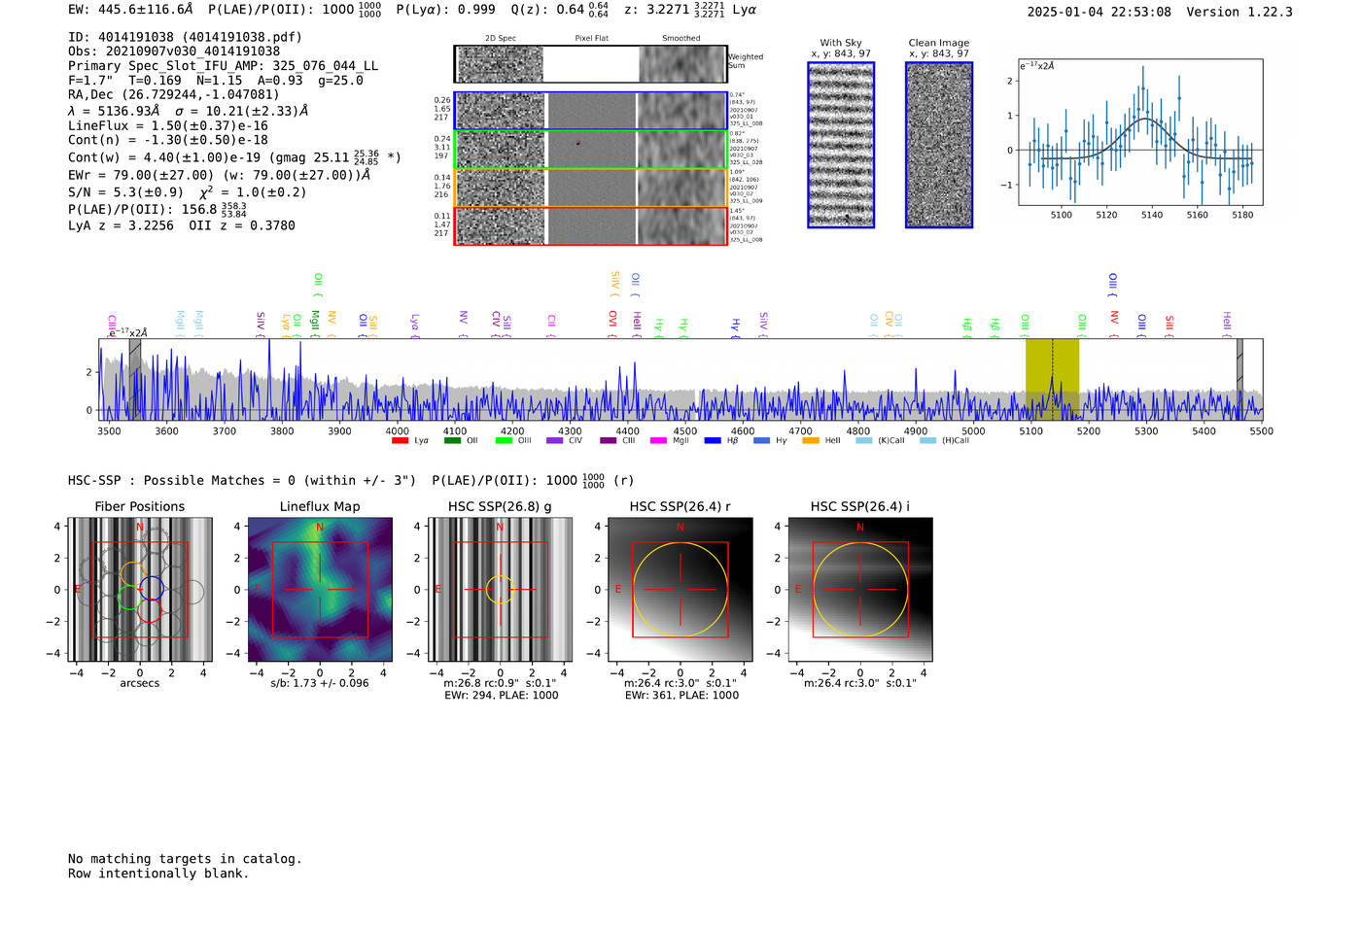The height and width of the screenshot is (926, 1361).
Task: Click the 'Obs: 20210907v030_4014191038' line
Action: pyautogui.click(x=174, y=51)
